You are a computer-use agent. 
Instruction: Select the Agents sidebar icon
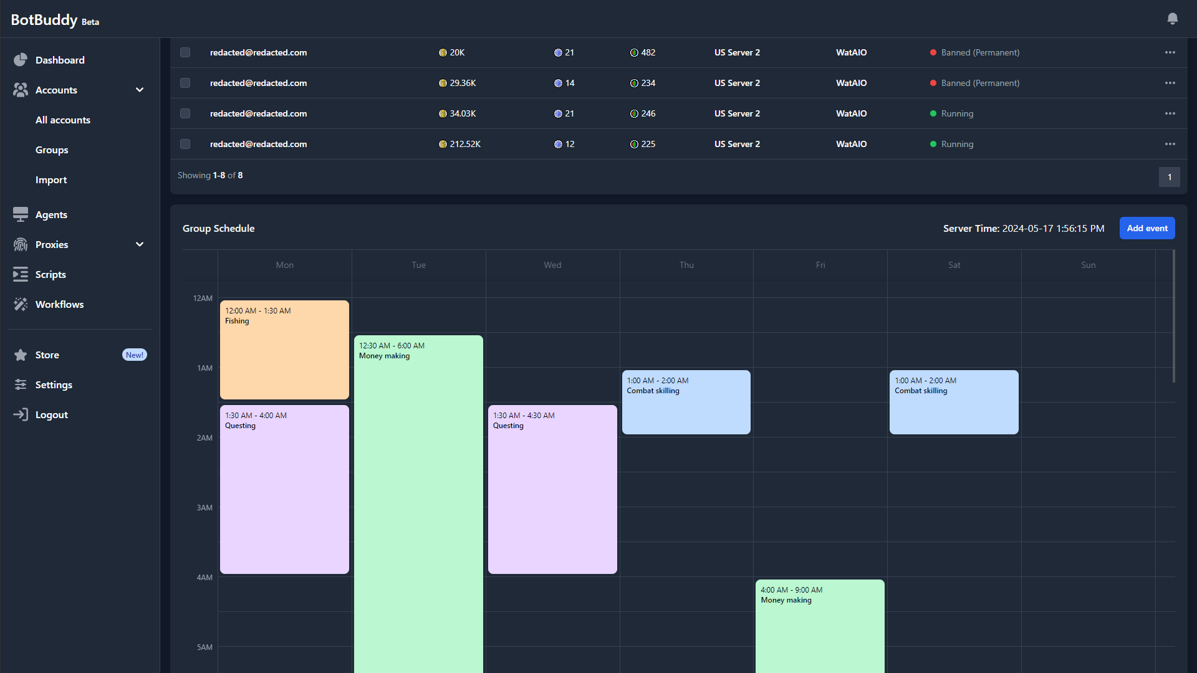pyautogui.click(x=20, y=214)
